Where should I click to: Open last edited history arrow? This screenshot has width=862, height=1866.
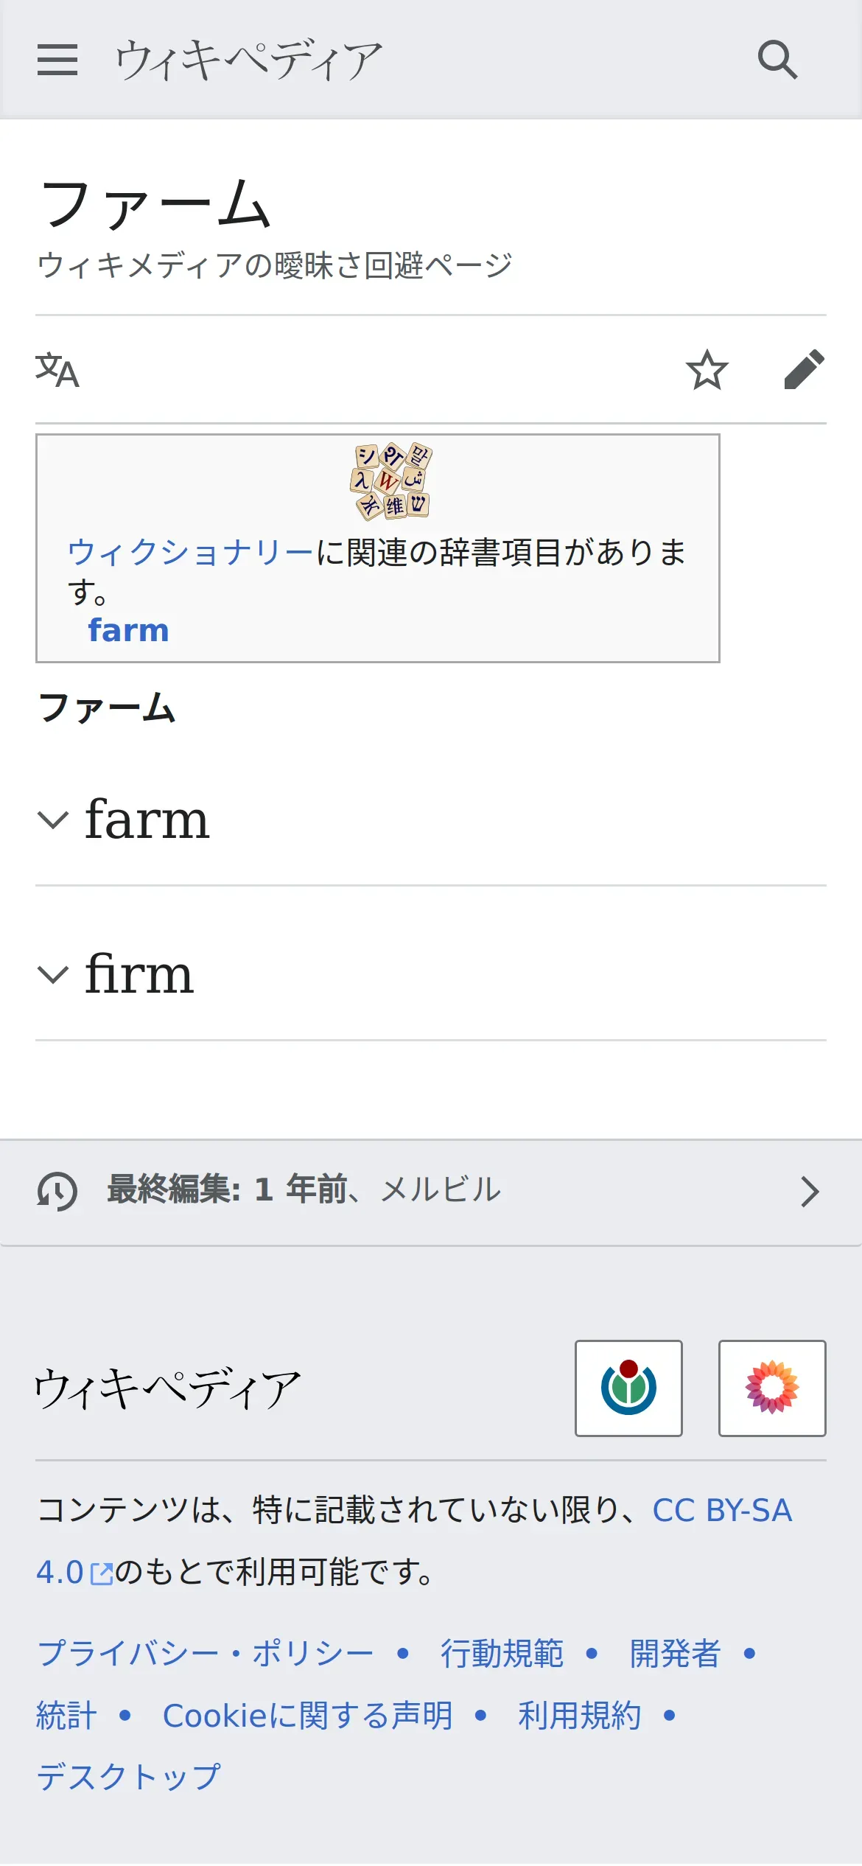pyautogui.click(x=810, y=1192)
